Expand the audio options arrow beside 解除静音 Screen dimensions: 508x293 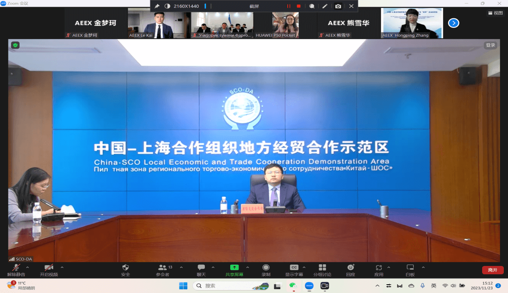click(x=28, y=267)
